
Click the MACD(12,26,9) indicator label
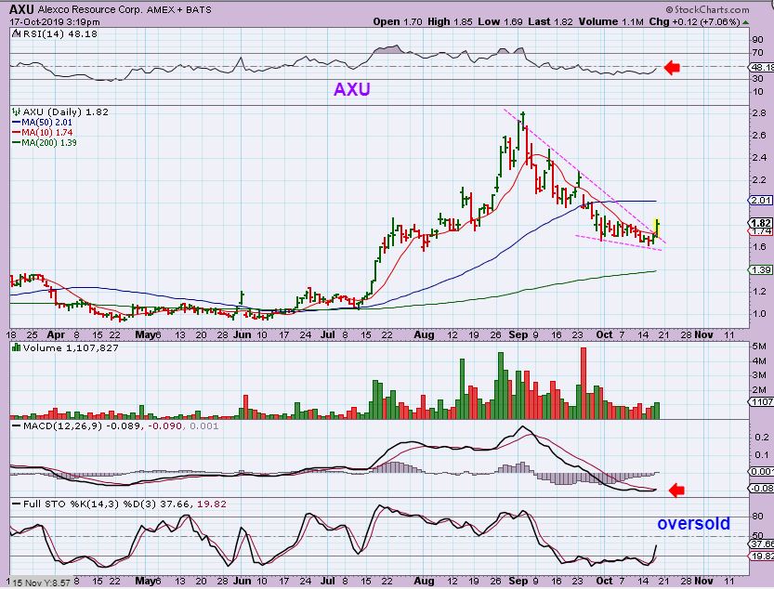[x=62, y=425]
